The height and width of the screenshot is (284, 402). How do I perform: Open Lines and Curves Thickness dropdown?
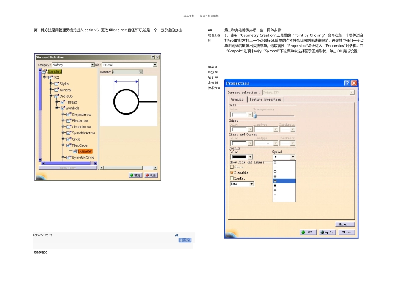(x=292, y=143)
